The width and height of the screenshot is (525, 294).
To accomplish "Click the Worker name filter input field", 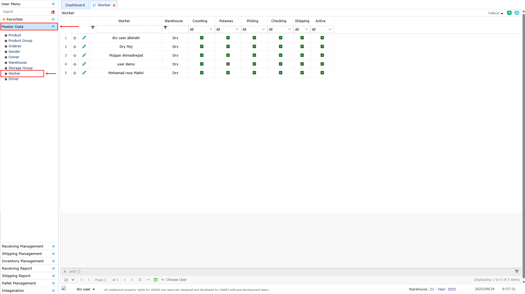I will point(129,29).
